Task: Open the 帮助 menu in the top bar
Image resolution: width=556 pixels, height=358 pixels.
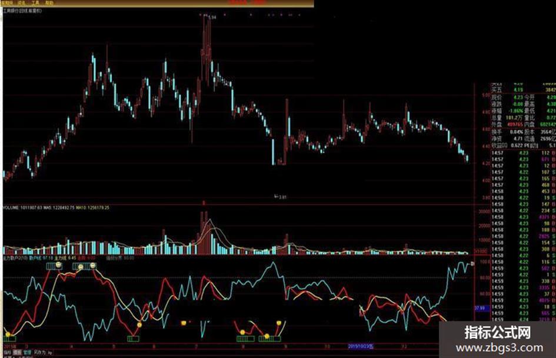Action: click(49, 3)
